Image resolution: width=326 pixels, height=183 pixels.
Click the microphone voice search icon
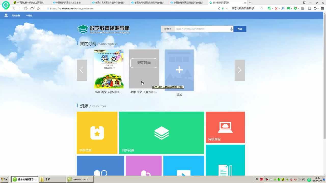(231, 29)
